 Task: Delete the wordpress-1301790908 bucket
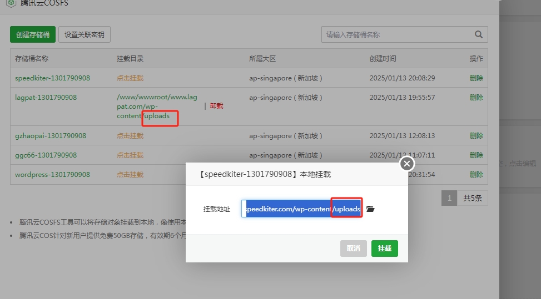476,174
